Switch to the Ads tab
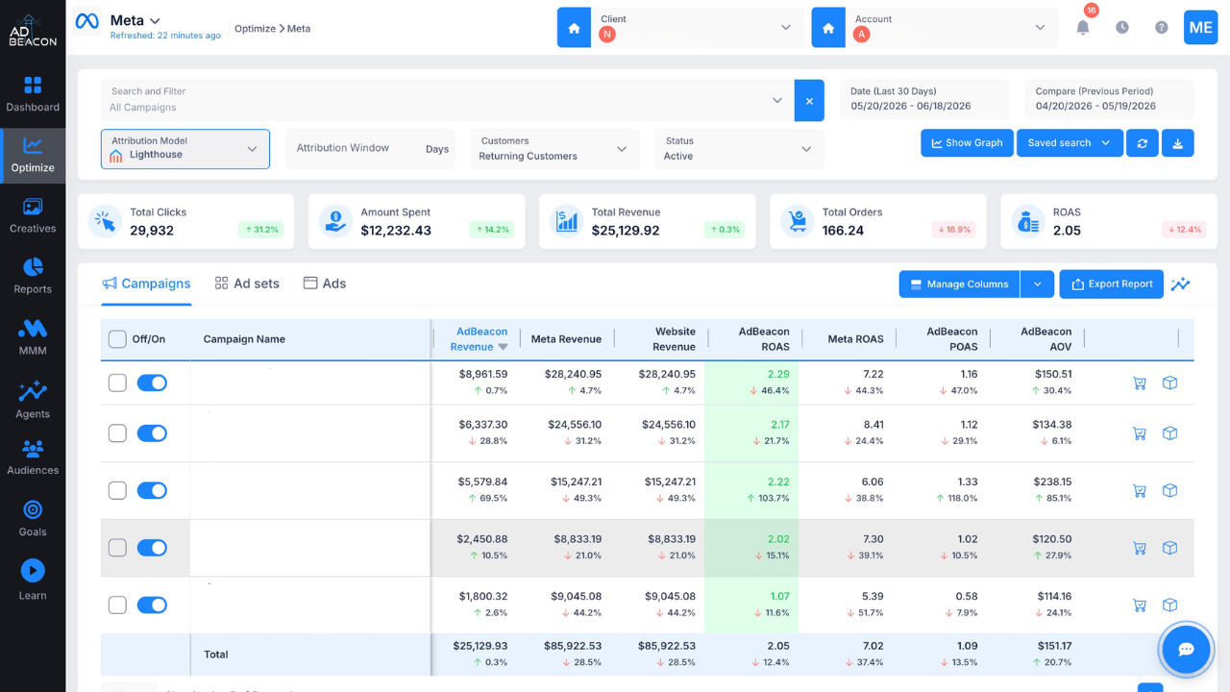Screen dimensions: 1230x692 (x=325, y=284)
